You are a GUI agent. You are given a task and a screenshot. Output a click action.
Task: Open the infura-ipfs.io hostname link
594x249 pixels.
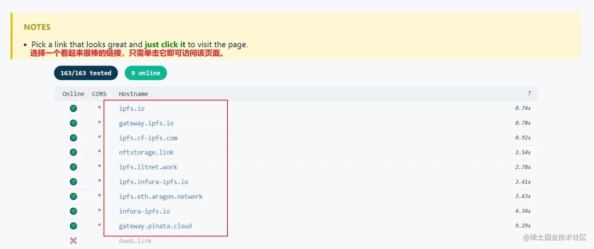pyautogui.click(x=145, y=211)
